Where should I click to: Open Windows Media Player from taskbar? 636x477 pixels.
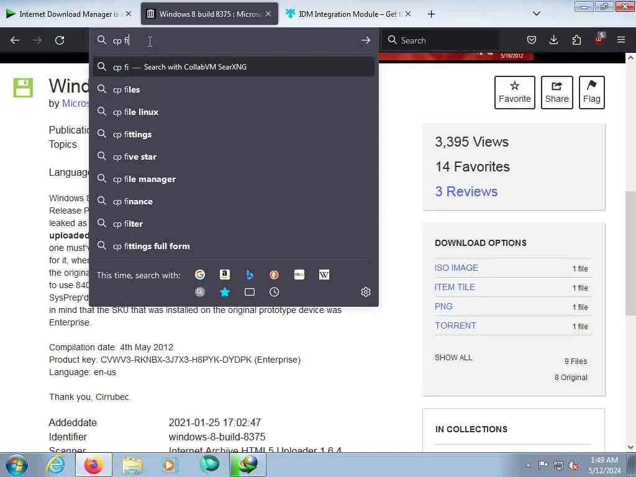(x=170, y=465)
